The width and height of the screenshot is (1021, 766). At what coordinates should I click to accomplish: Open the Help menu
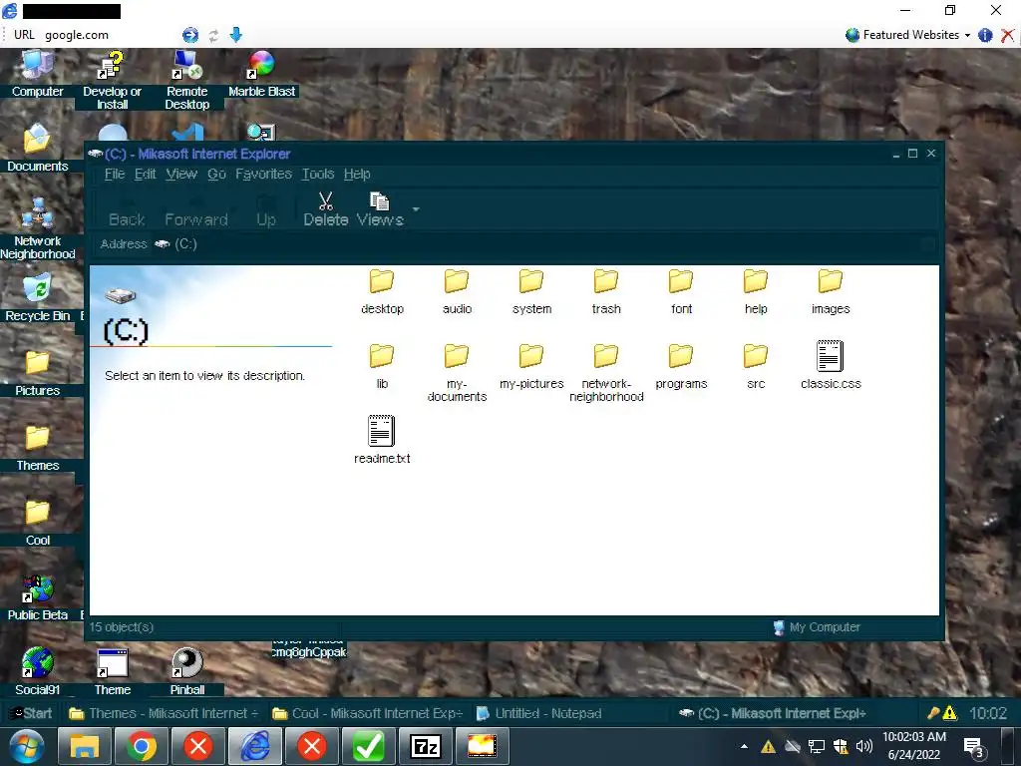click(x=357, y=174)
